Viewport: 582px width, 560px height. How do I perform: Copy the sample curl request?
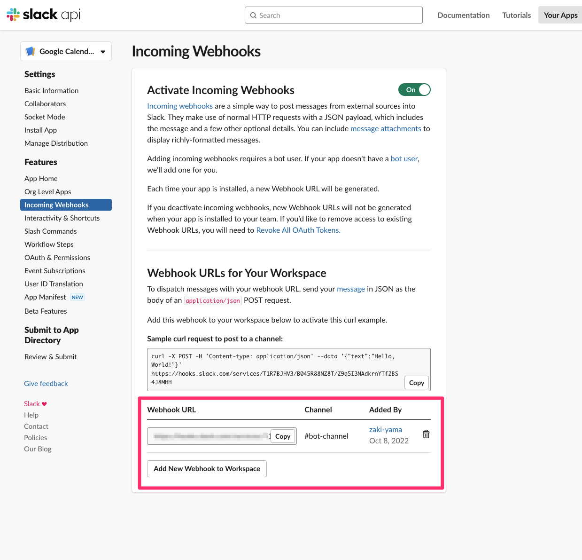click(417, 383)
